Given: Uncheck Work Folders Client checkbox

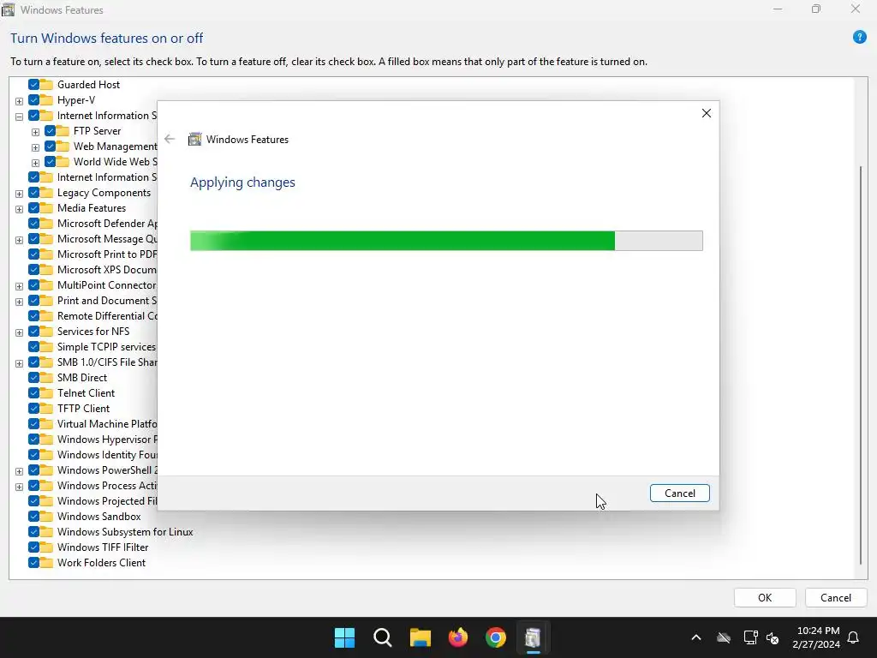Looking at the screenshot, I should click(x=33, y=563).
